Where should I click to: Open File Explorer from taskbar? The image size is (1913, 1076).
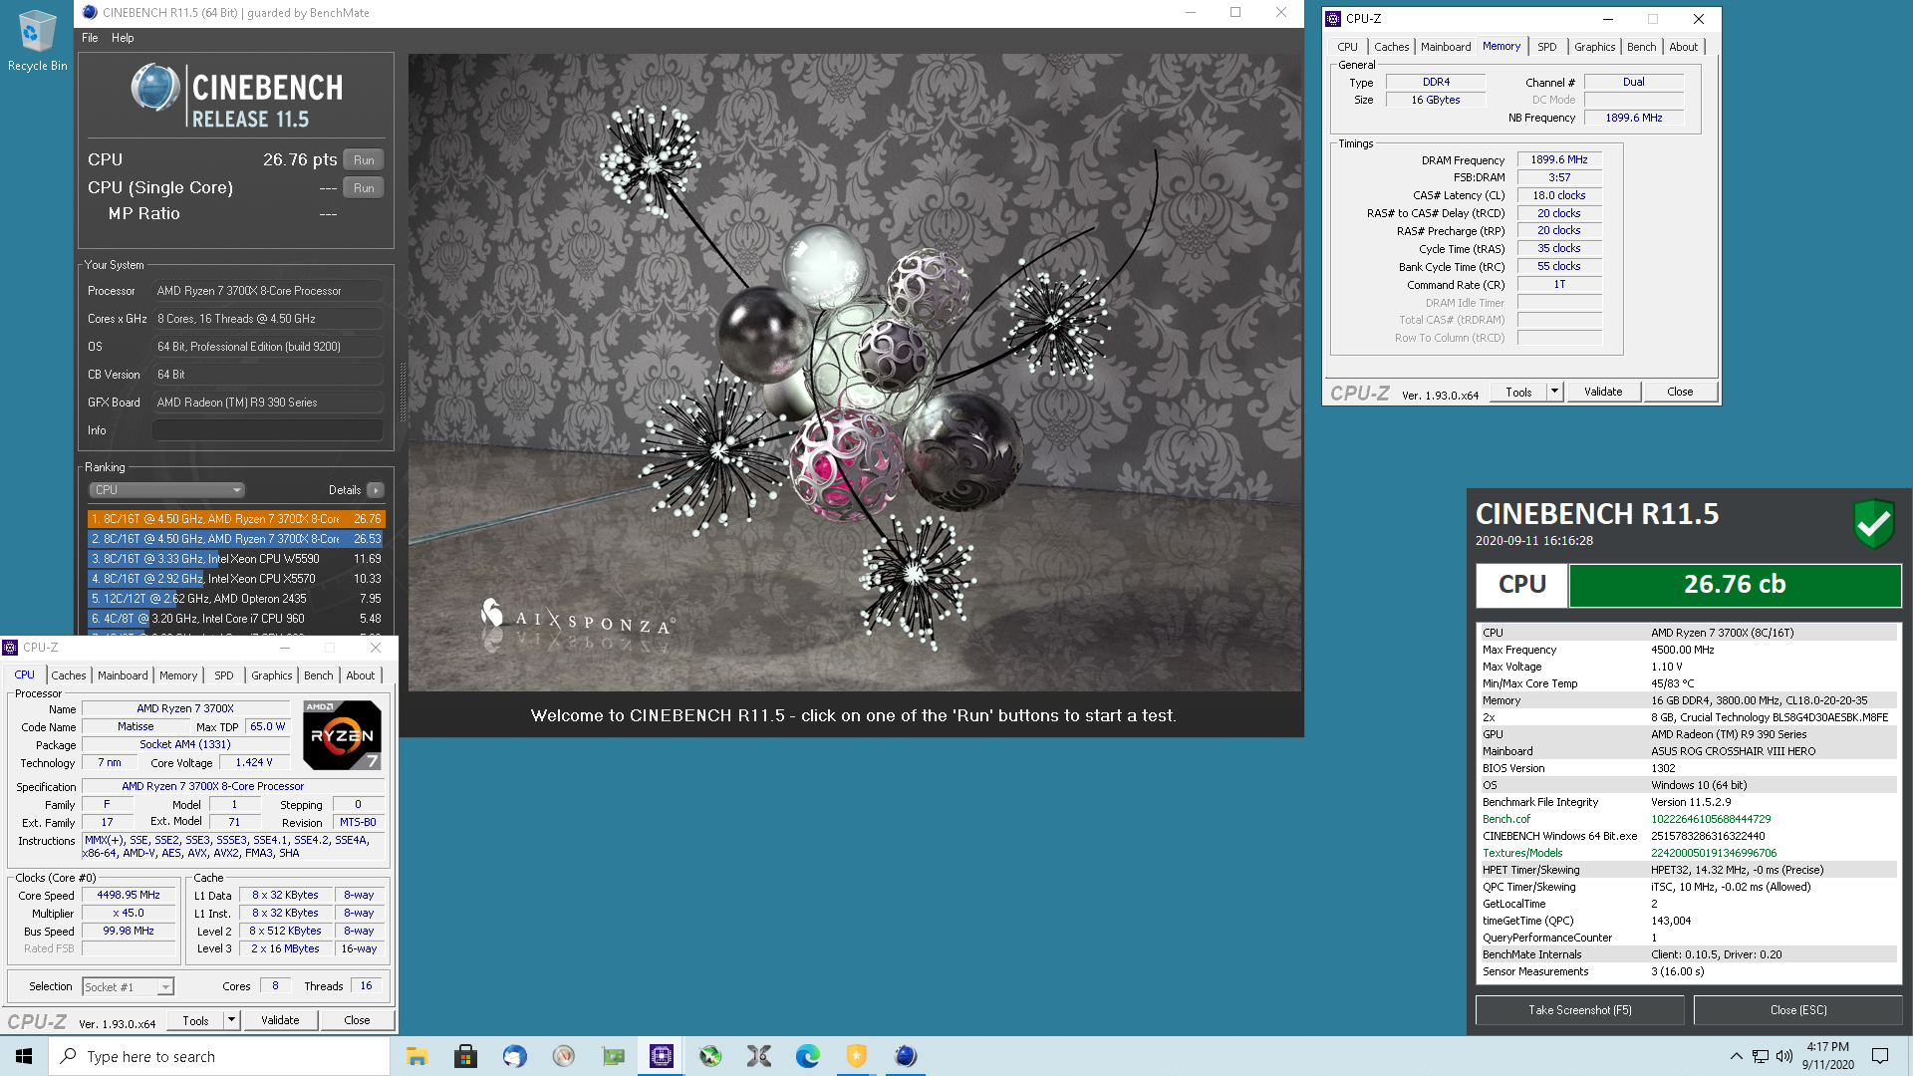[416, 1056]
